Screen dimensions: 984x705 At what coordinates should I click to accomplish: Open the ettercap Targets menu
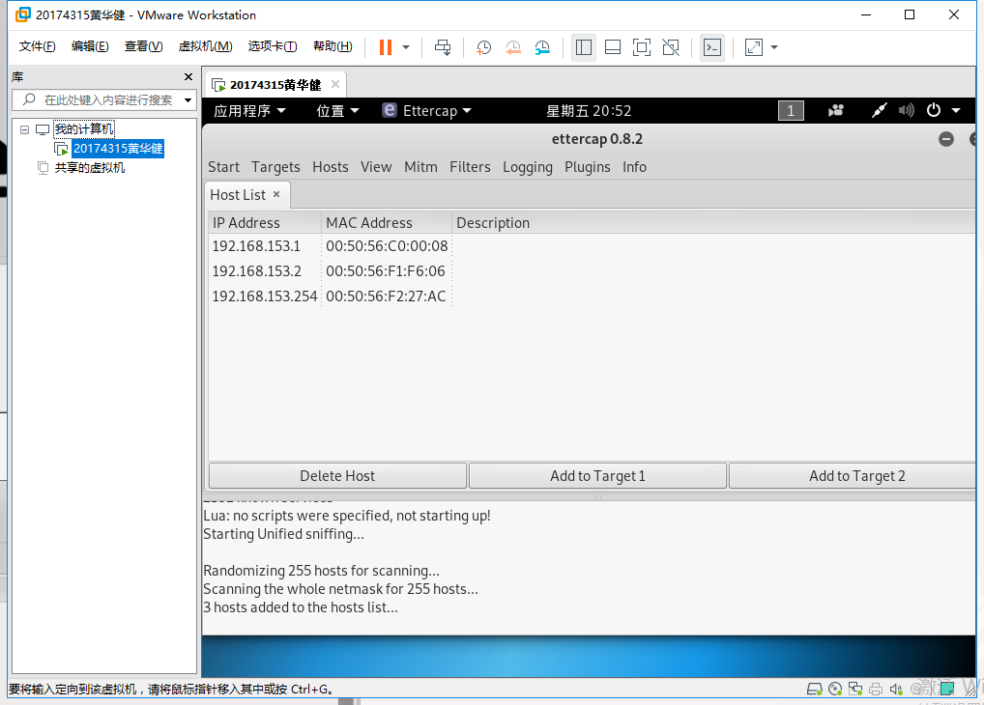[275, 167]
